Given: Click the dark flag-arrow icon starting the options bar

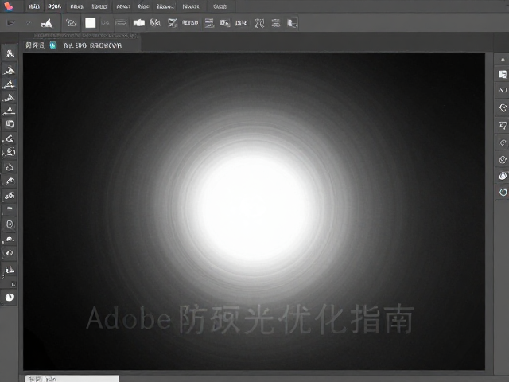Looking at the screenshot, I should click(x=10, y=23).
